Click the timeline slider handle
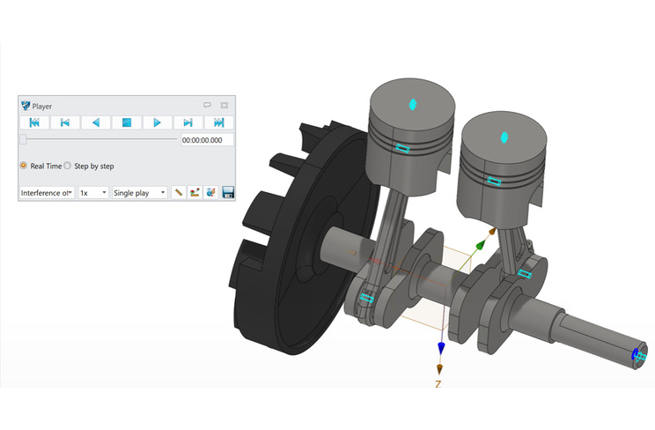The image size is (655, 430). coord(23,139)
